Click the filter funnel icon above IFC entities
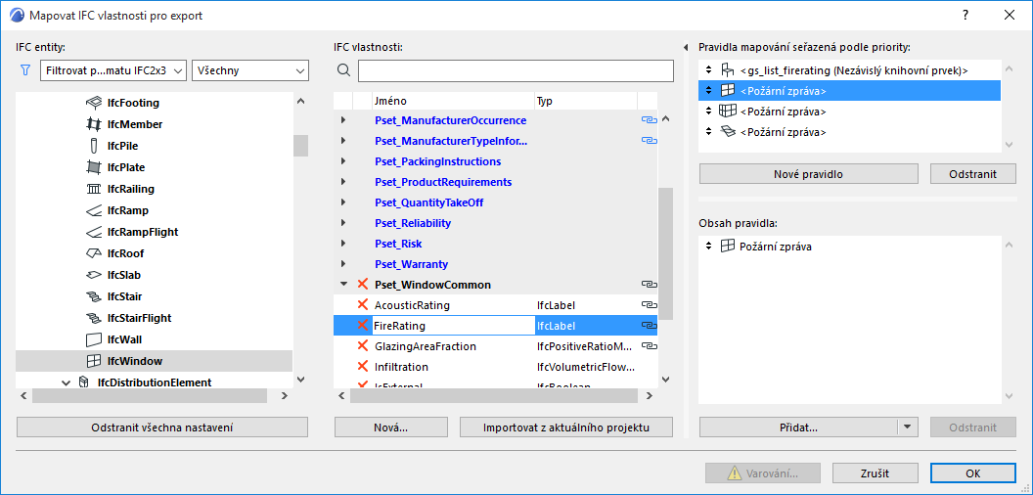Viewport: 1033px width, 495px height. (x=25, y=70)
